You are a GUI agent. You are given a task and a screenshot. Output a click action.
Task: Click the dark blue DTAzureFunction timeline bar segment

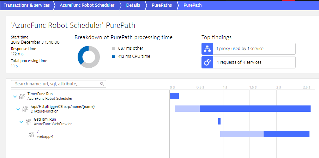[255, 109]
